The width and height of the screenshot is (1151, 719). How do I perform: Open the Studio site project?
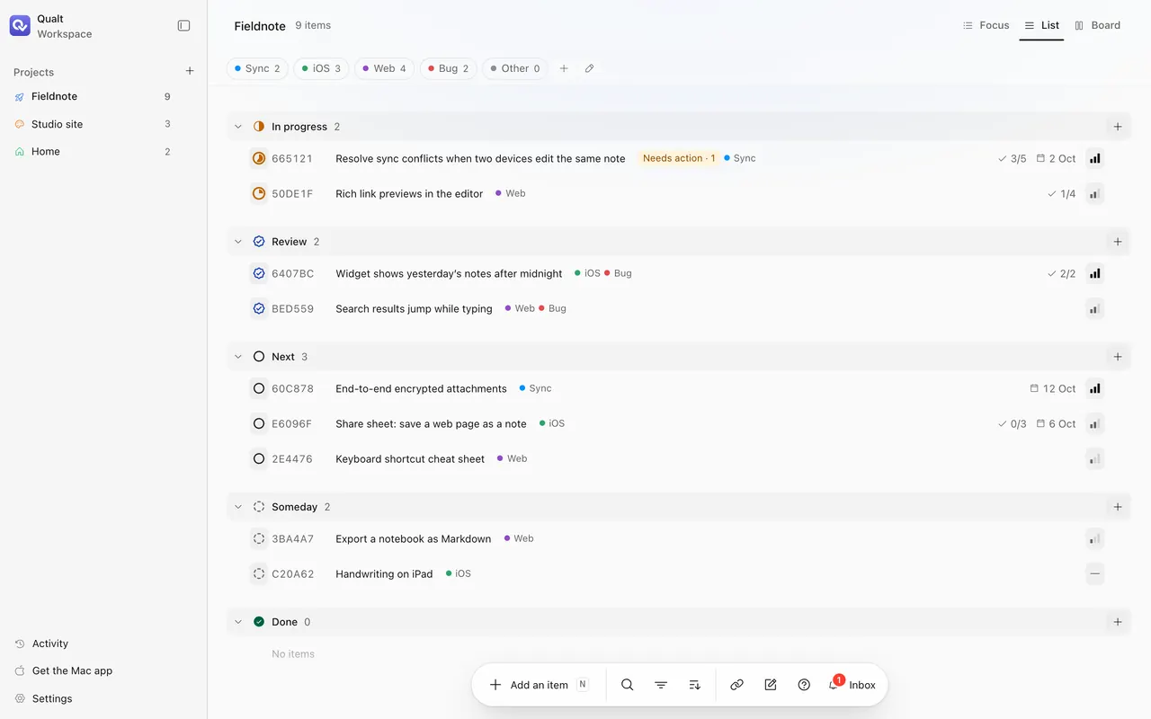coord(93,124)
